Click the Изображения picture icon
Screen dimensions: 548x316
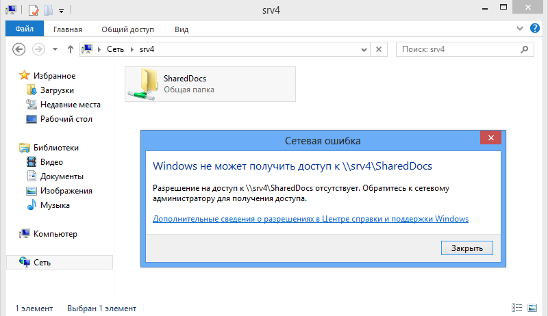point(32,191)
